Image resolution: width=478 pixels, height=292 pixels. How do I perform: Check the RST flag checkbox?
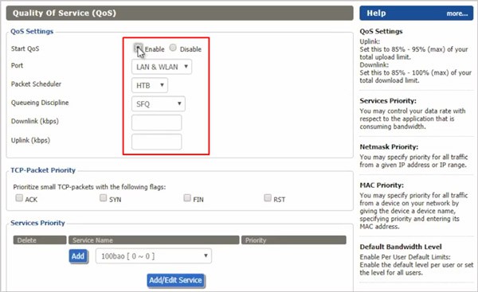268,198
